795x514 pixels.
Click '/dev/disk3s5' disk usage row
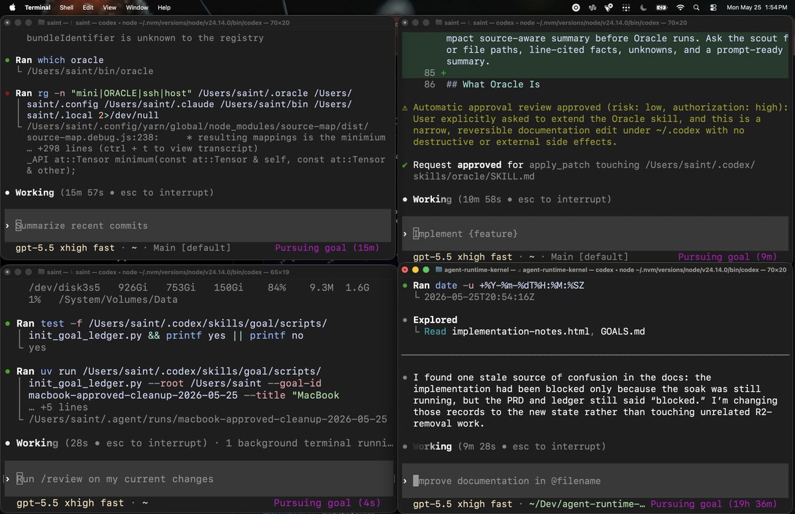(199, 288)
